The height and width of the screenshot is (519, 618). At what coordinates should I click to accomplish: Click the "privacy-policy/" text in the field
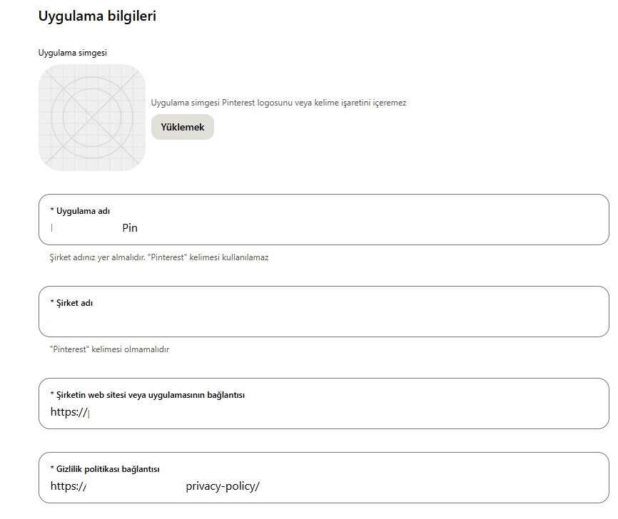(x=223, y=486)
